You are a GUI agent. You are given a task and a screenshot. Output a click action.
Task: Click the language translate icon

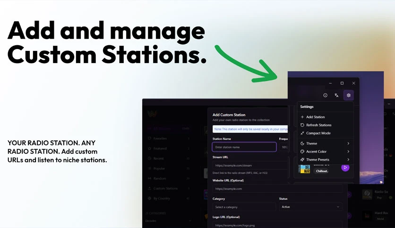(336, 95)
